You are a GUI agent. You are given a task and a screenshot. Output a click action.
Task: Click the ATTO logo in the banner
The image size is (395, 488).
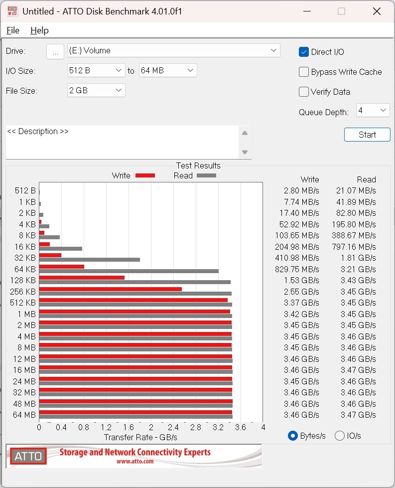[x=28, y=456]
